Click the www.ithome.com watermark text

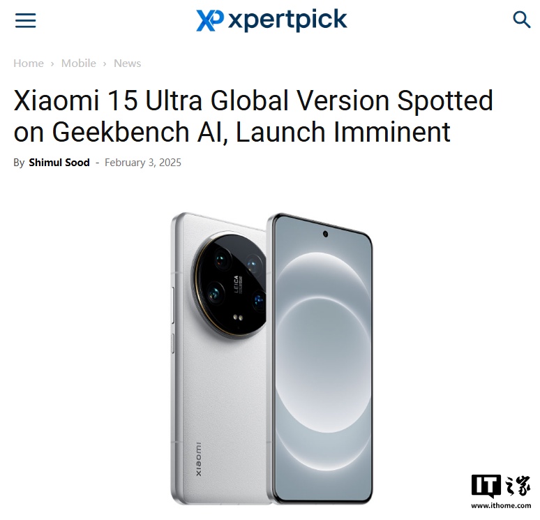501,505
